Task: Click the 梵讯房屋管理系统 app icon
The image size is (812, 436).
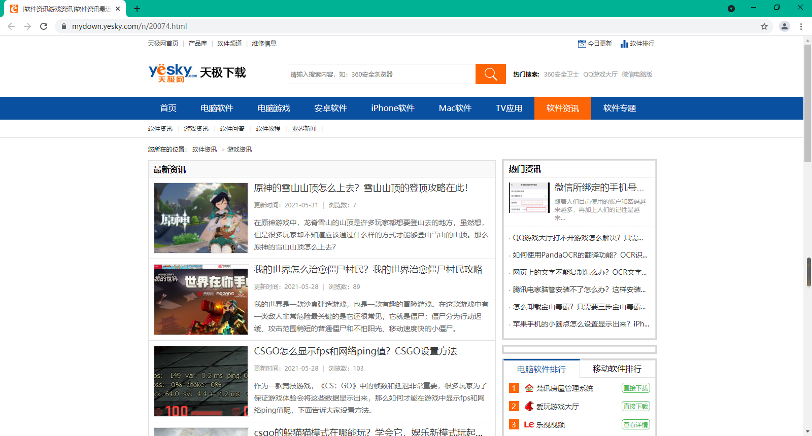Action: (529, 388)
